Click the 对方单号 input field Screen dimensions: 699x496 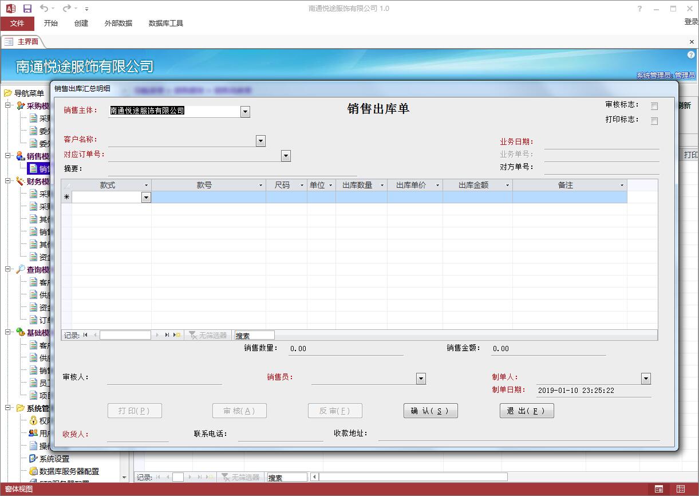tap(602, 168)
